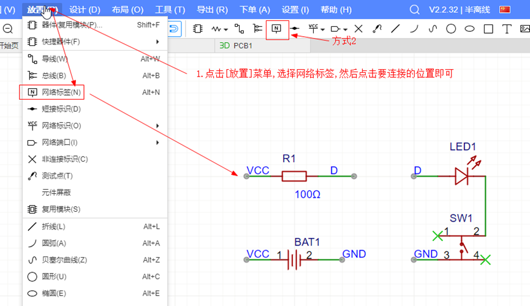The image size is (530, 306).
Task: Open the resistor quick-component dropdown arrow
Action: [x=226, y=30]
